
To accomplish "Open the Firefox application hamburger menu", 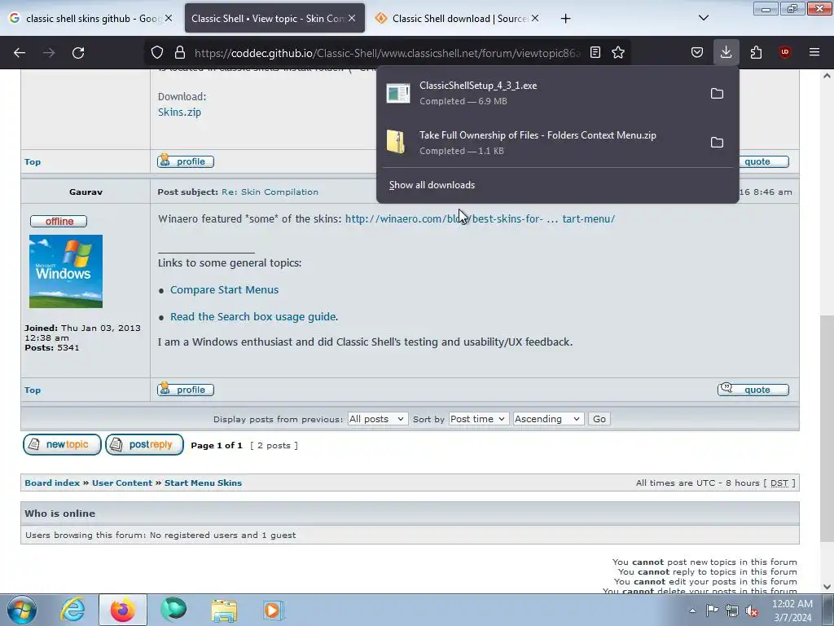I will click(x=814, y=52).
